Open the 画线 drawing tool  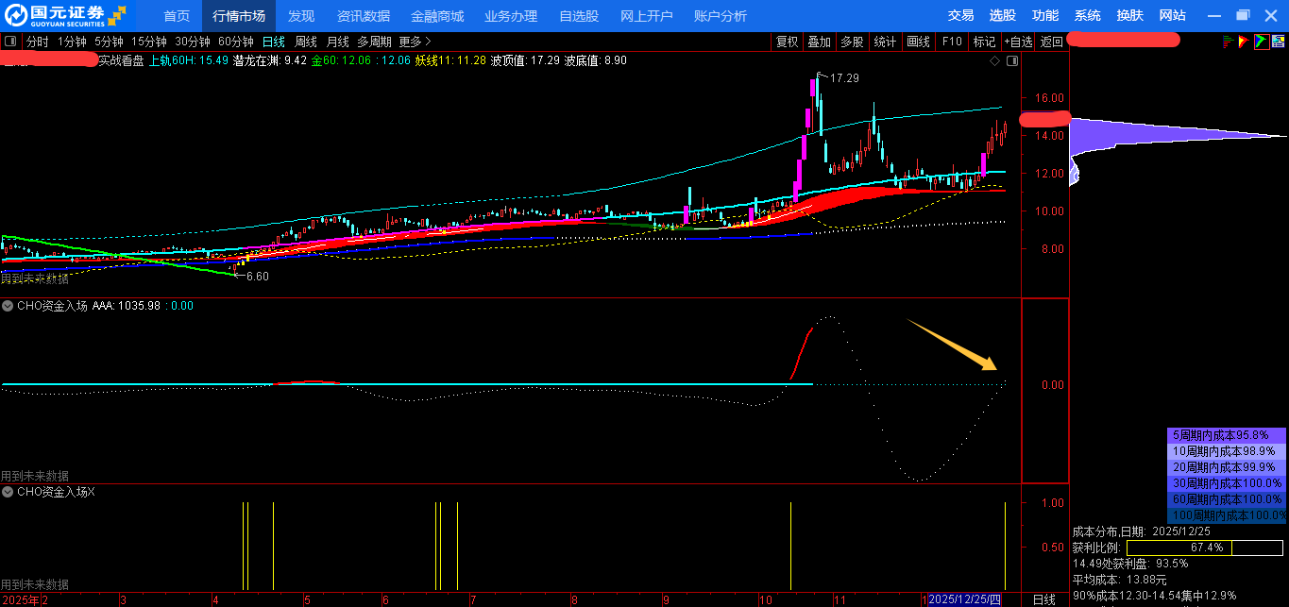coord(918,42)
